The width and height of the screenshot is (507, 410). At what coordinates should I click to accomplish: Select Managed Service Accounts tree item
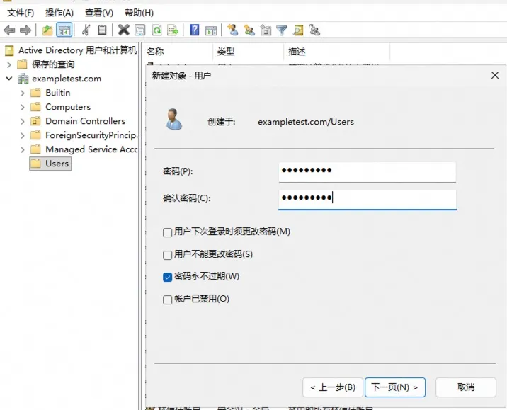click(91, 149)
